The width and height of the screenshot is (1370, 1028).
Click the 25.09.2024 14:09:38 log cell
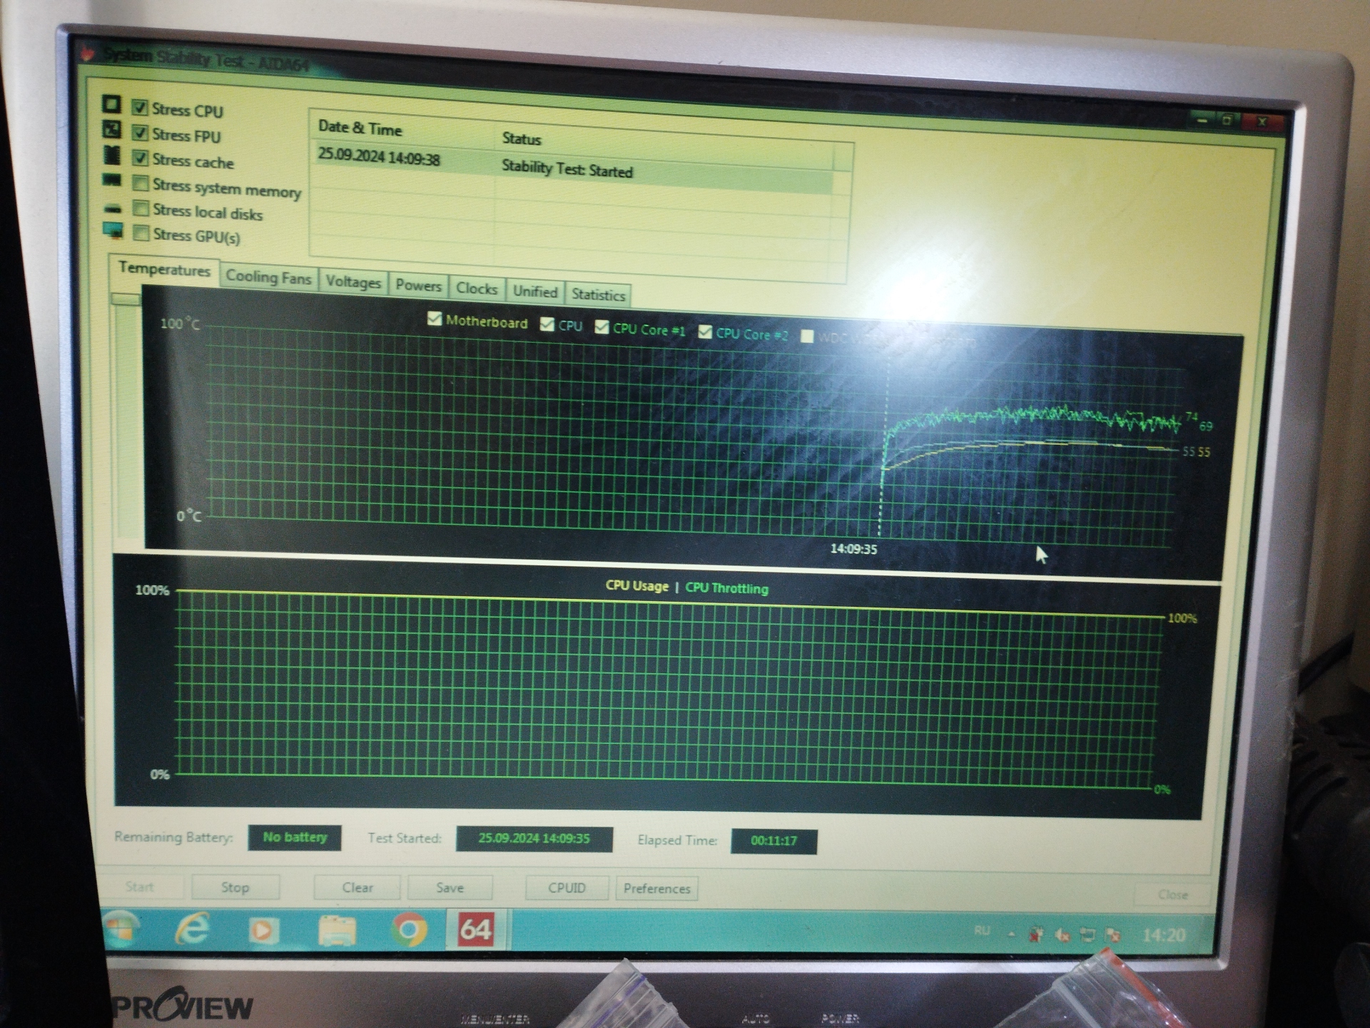point(379,157)
